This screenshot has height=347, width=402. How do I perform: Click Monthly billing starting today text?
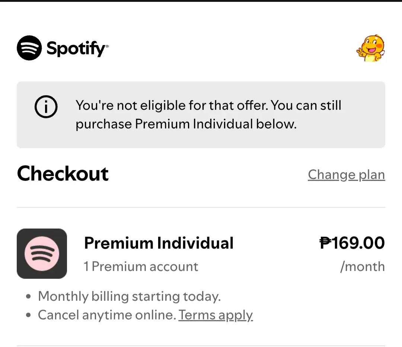tap(130, 296)
